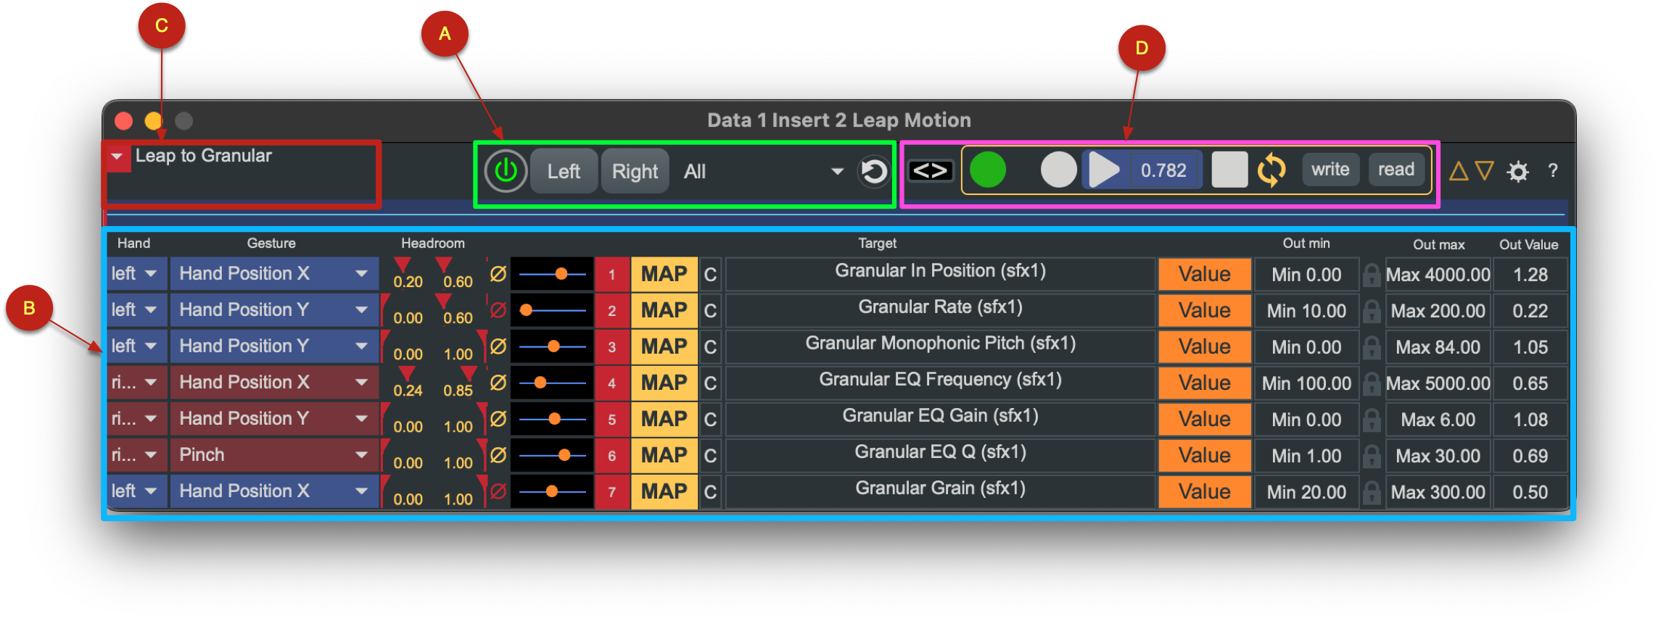Toggle the invert Ø in row 4

[x=498, y=383]
